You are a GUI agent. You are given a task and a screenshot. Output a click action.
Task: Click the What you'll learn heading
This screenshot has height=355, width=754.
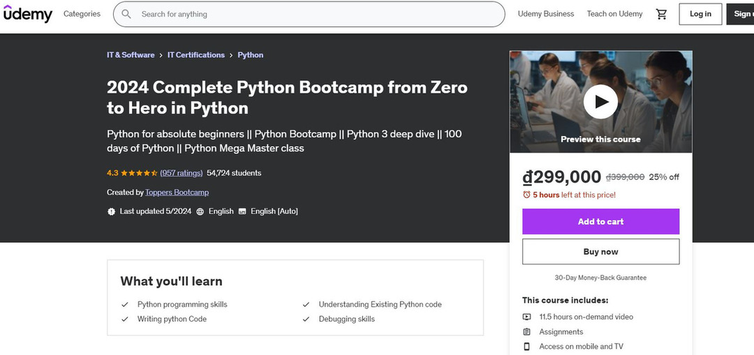point(171,281)
